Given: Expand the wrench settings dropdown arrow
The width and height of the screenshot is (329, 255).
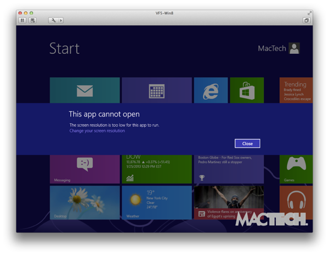Looking at the screenshot, I should tap(61, 20).
